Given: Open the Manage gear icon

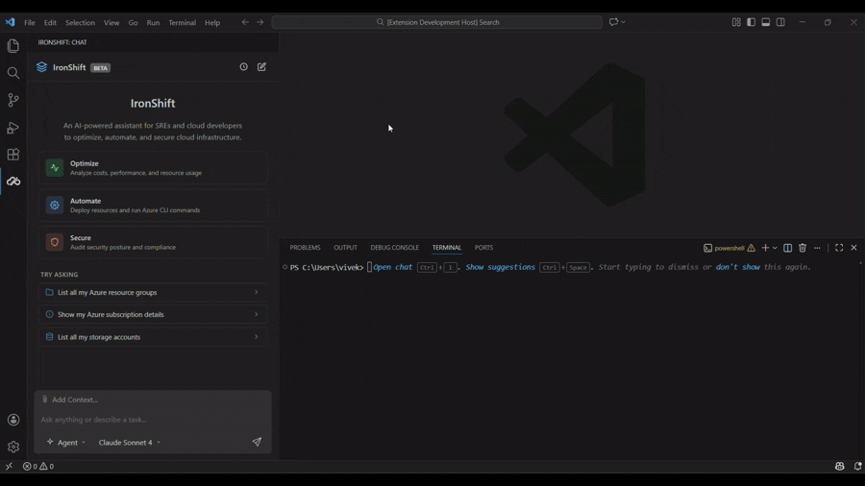Looking at the screenshot, I should point(13,447).
